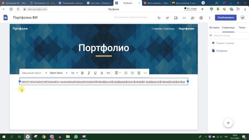Click the green shield extension icon
Viewport: 249px width, 140px height.
click(211, 9)
